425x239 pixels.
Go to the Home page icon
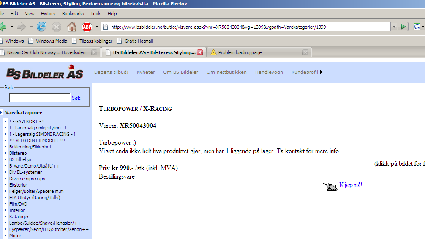pos(72,27)
